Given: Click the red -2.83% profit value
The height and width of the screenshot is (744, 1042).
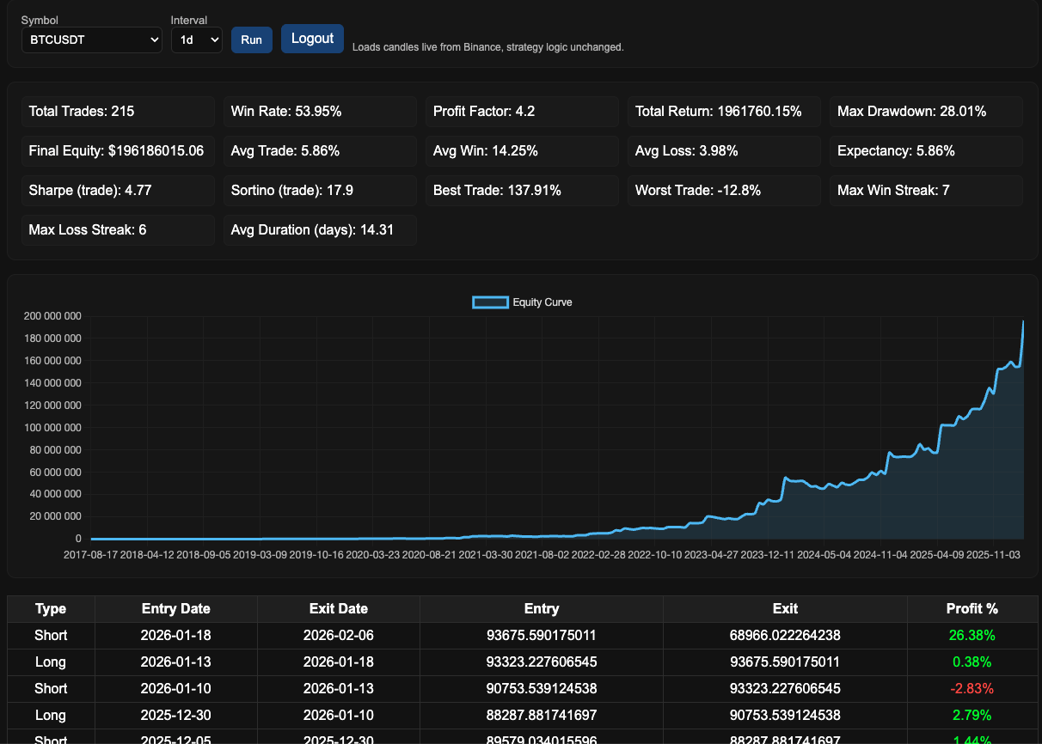Looking at the screenshot, I should pyautogui.click(x=972, y=688).
